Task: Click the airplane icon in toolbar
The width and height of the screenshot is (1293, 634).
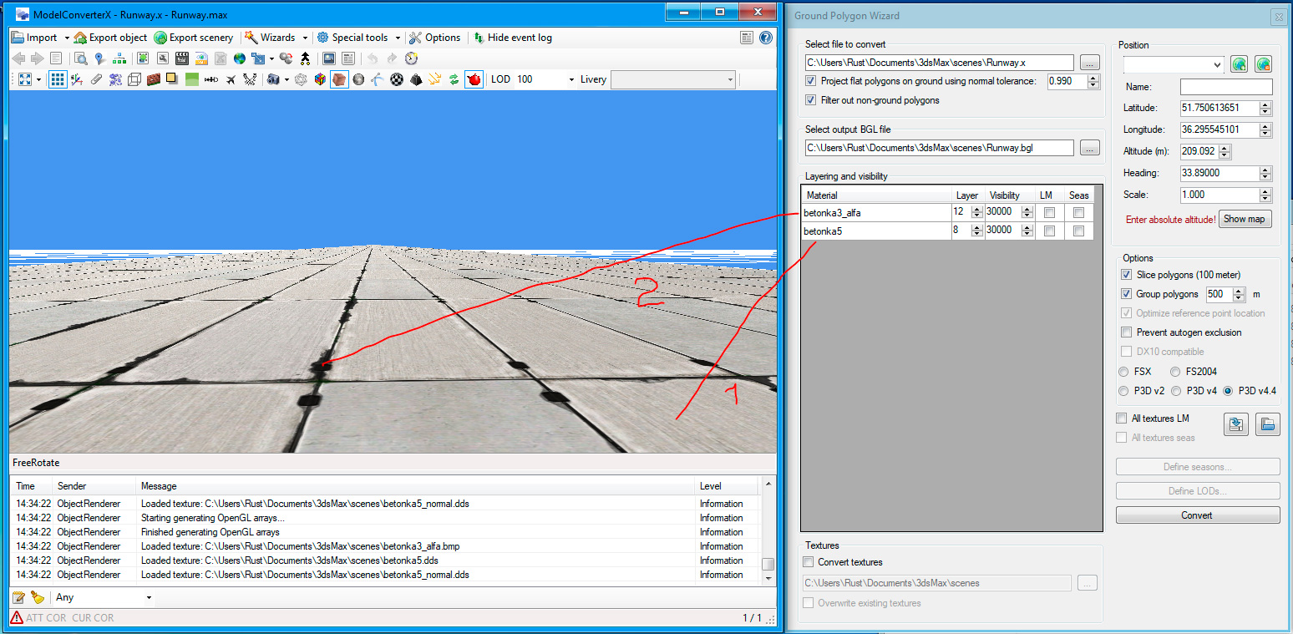Action: (231, 79)
